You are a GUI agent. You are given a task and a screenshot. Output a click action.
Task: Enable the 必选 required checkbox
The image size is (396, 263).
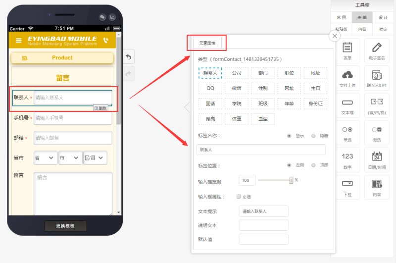coord(239,196)
